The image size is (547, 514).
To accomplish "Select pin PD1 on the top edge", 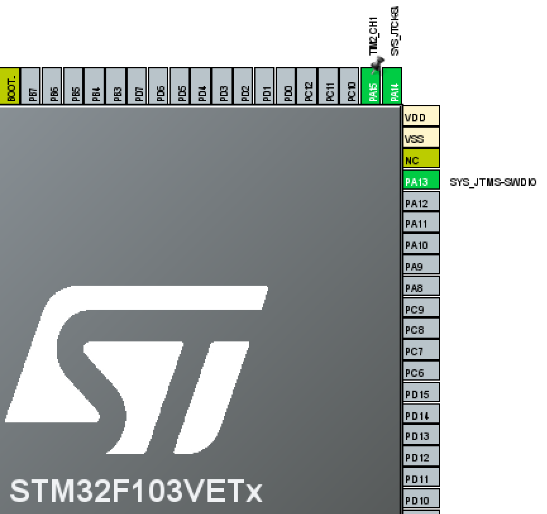I will pos(264,86).
